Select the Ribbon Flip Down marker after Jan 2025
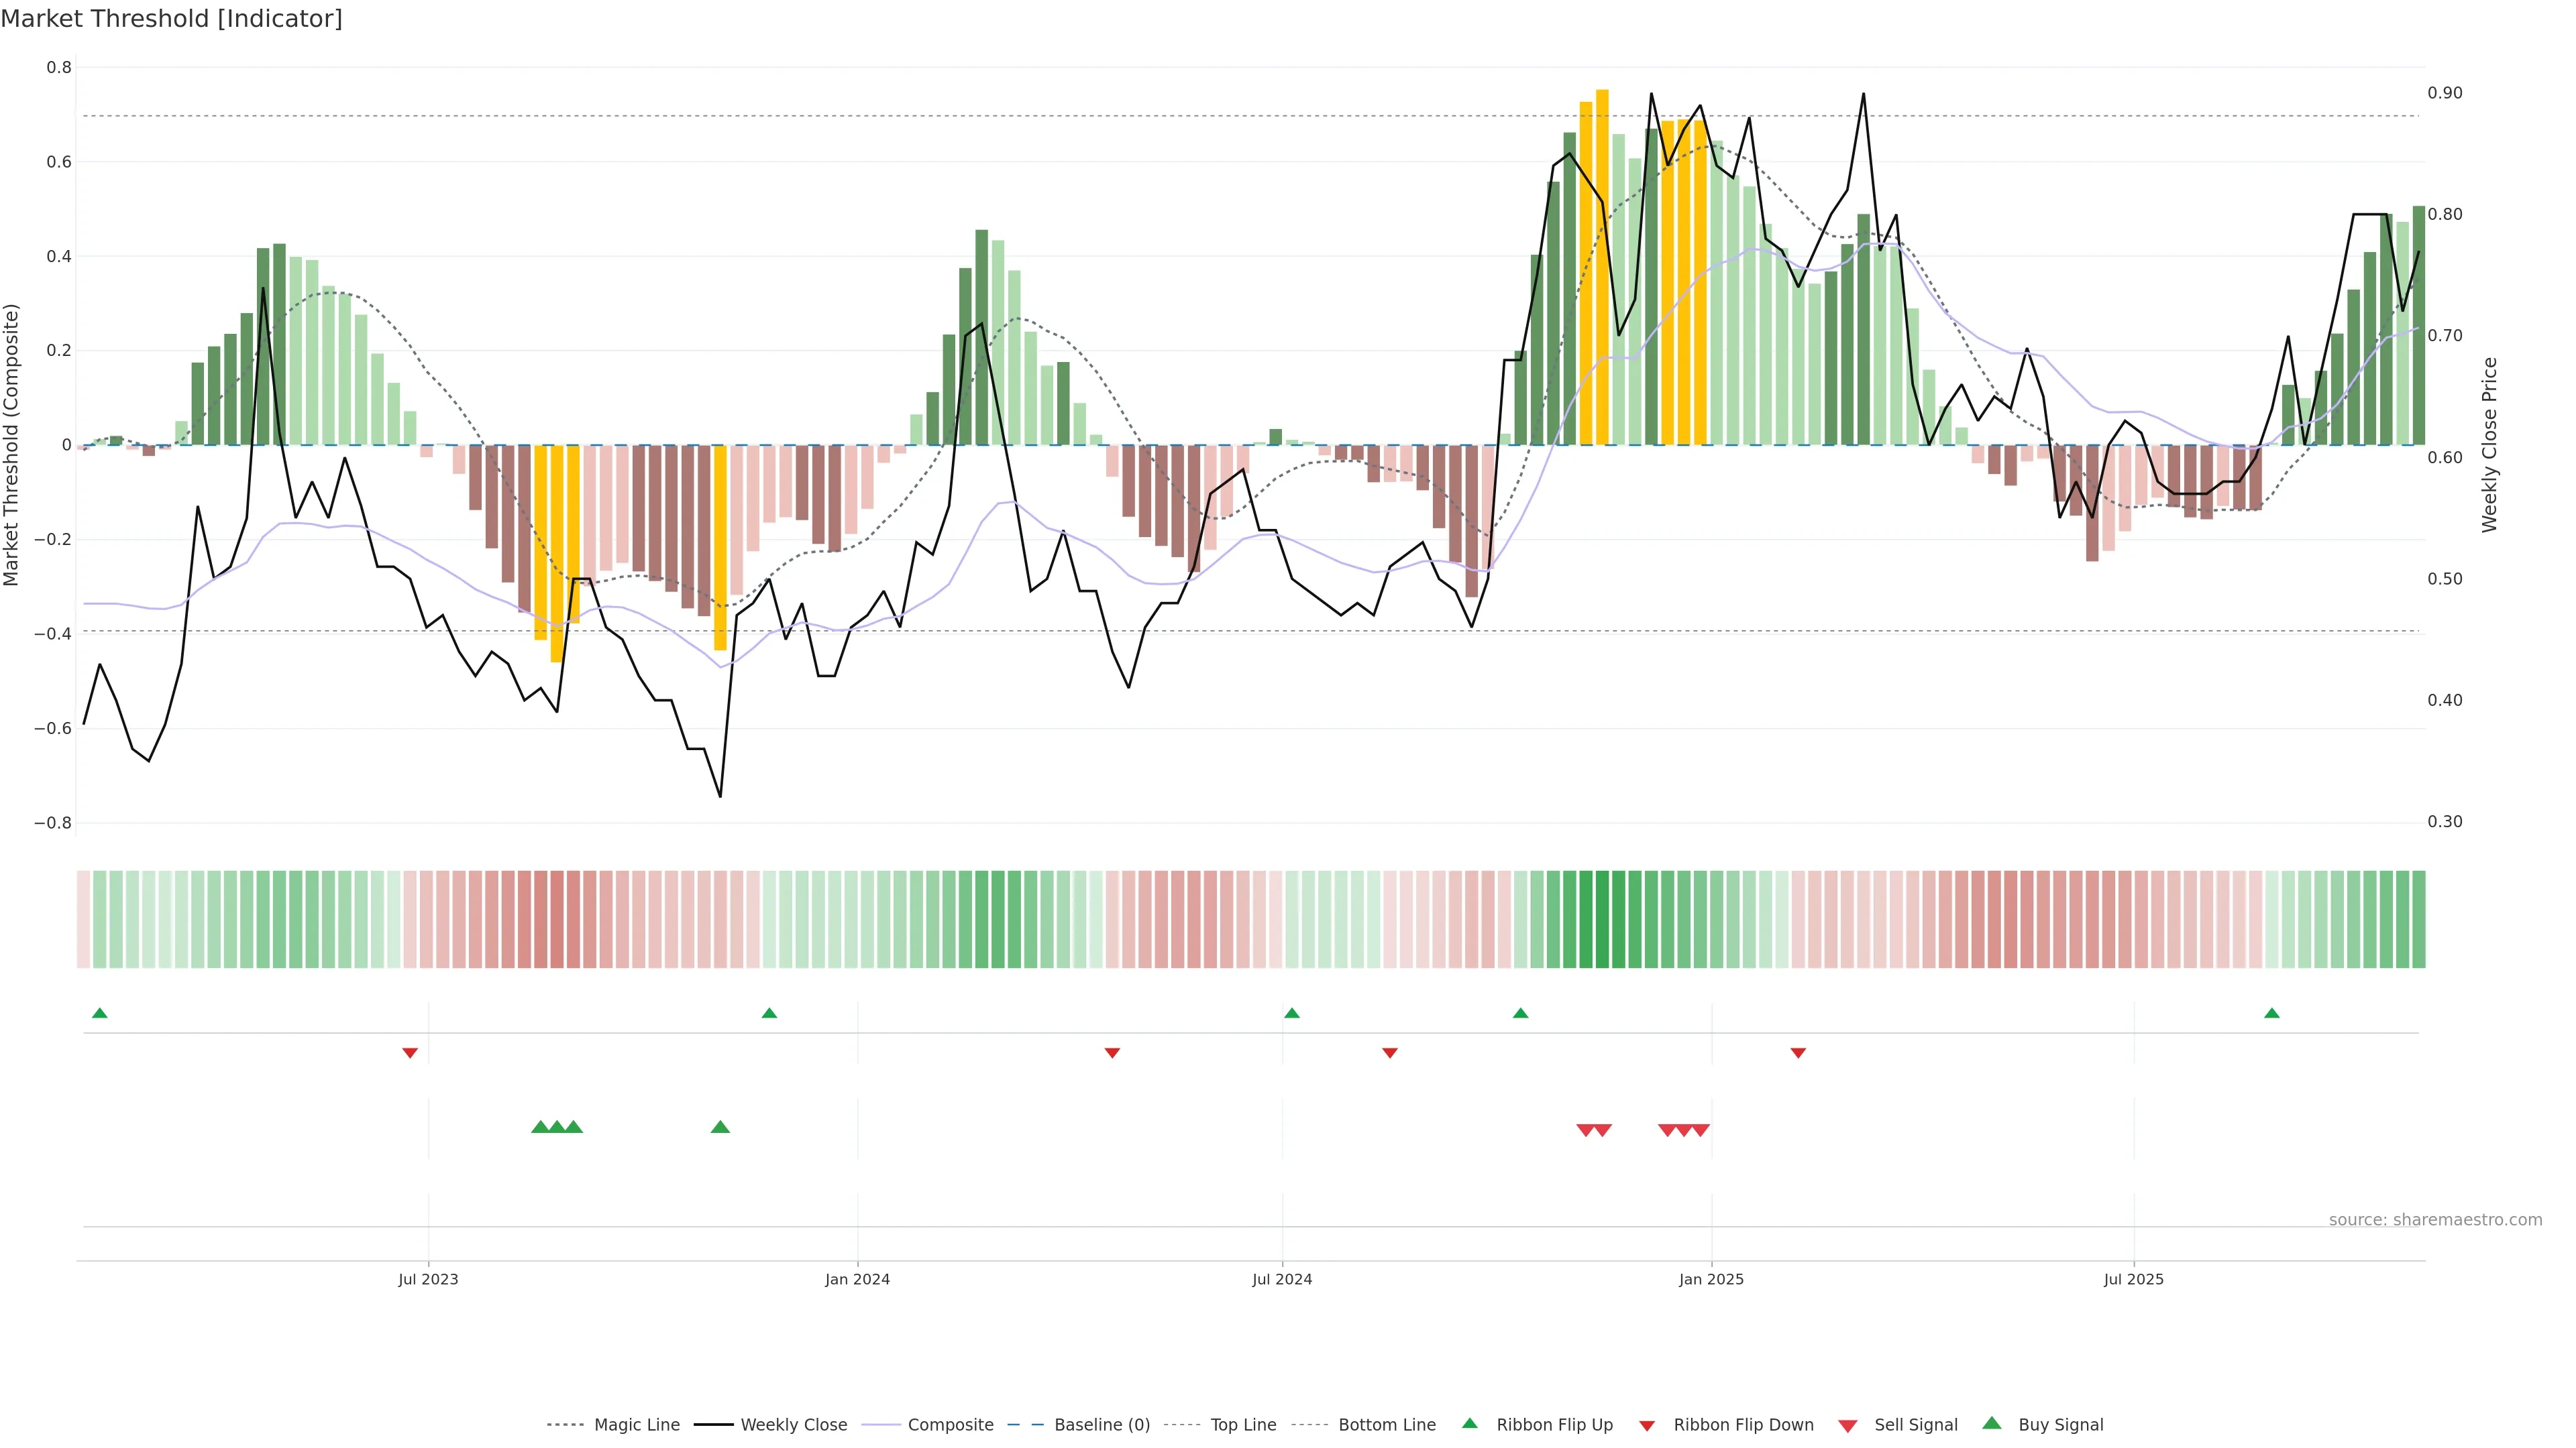 click(1798, 1053)
